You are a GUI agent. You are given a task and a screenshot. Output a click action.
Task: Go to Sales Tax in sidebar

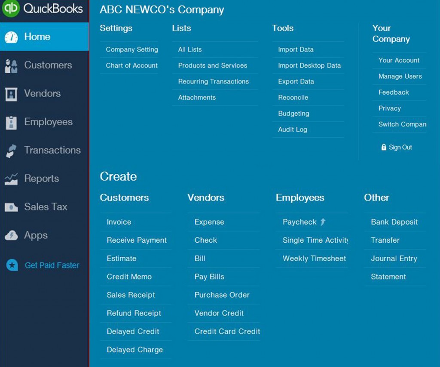pyautogui.click(x=46, y=207)
